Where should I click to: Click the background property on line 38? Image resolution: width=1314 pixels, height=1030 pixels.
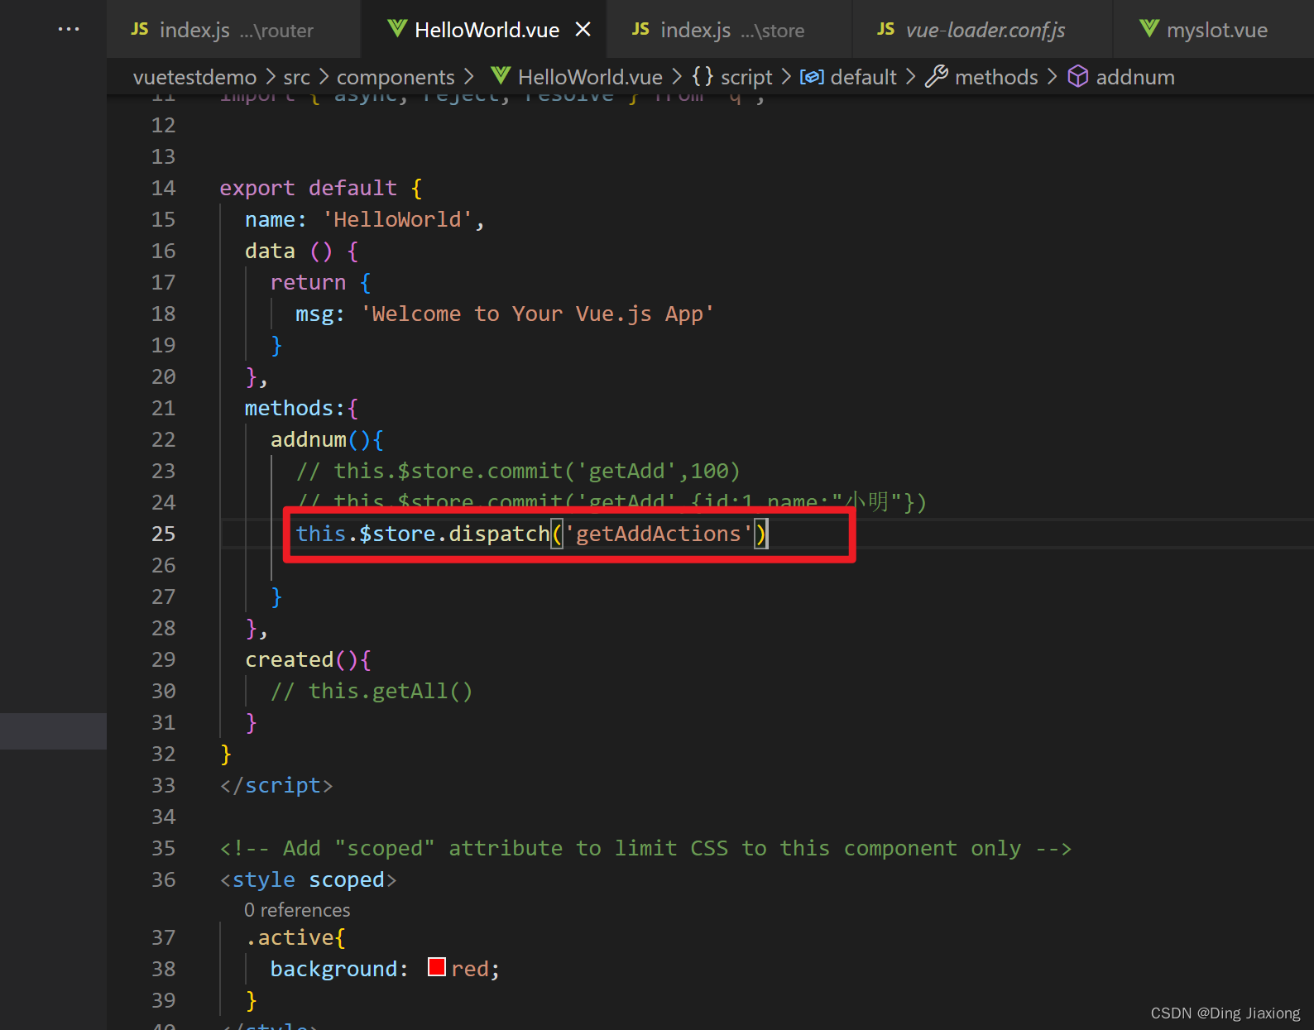334,969
